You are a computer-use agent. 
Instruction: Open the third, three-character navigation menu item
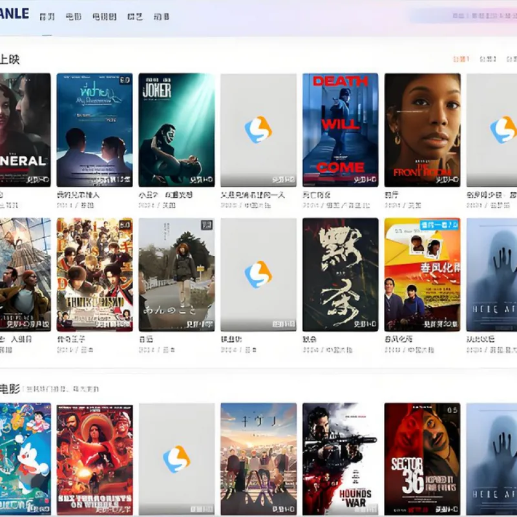104,17
